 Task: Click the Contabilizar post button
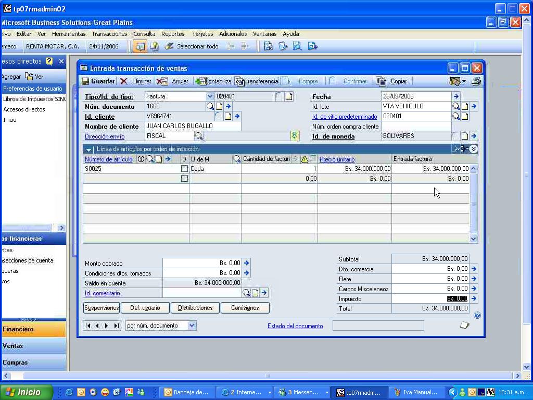point(213,81)
